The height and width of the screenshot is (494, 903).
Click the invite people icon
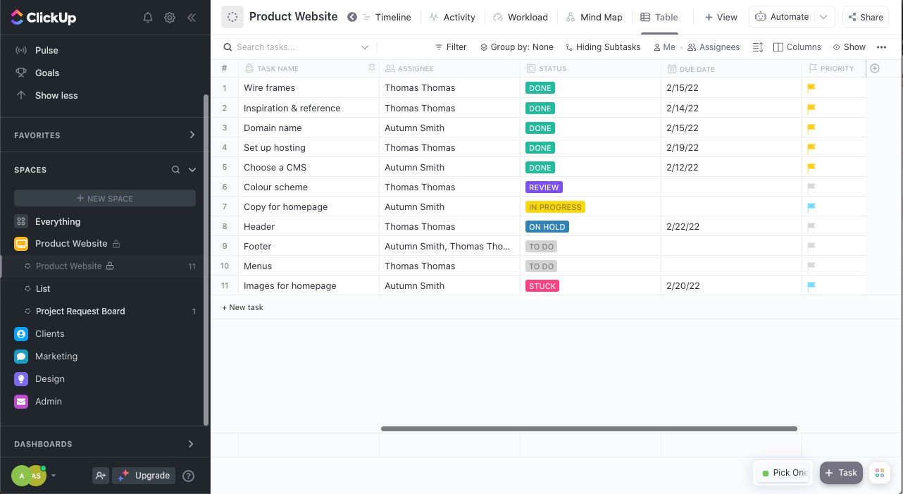point(100,476)
